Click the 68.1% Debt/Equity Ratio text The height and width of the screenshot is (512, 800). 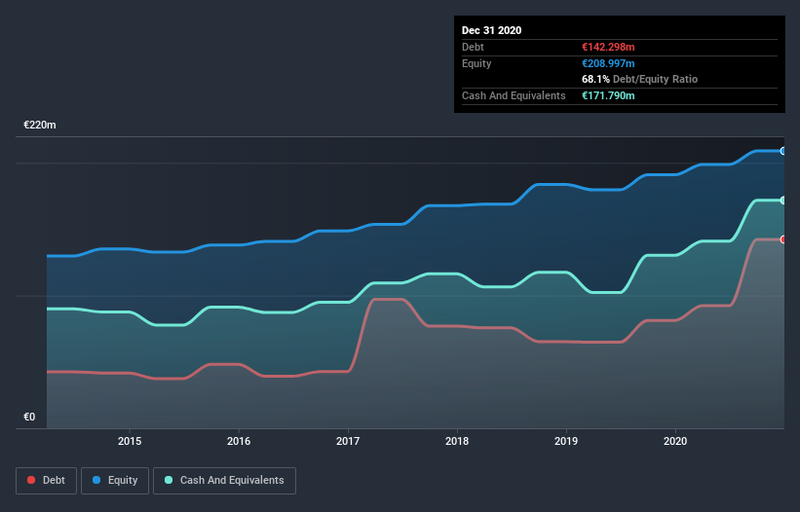(640, 79)
